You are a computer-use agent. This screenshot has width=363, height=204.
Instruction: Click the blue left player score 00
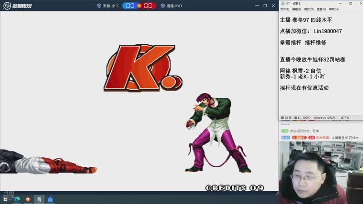click(x=130, y=6)
